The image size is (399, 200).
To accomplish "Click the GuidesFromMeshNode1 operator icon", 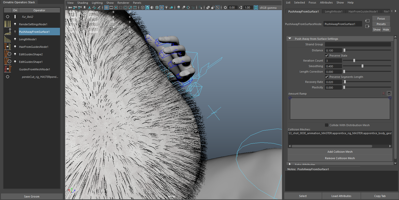I will pos(8,69).
